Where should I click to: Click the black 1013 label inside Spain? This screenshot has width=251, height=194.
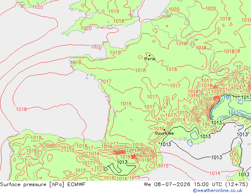pyautogui.click(x=122, y=162)
